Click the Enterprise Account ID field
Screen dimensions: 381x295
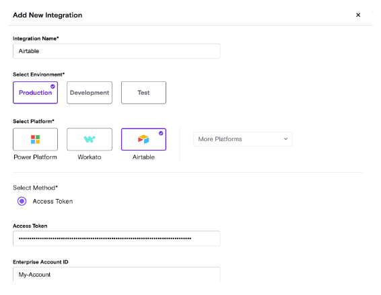(116, 274)
